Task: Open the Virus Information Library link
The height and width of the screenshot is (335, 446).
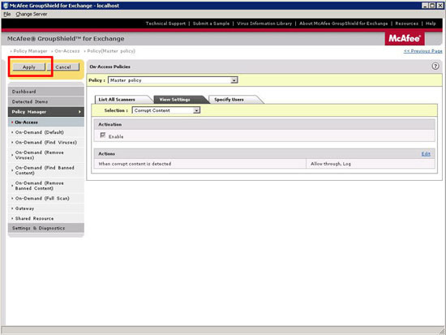Action: [264, 24]
